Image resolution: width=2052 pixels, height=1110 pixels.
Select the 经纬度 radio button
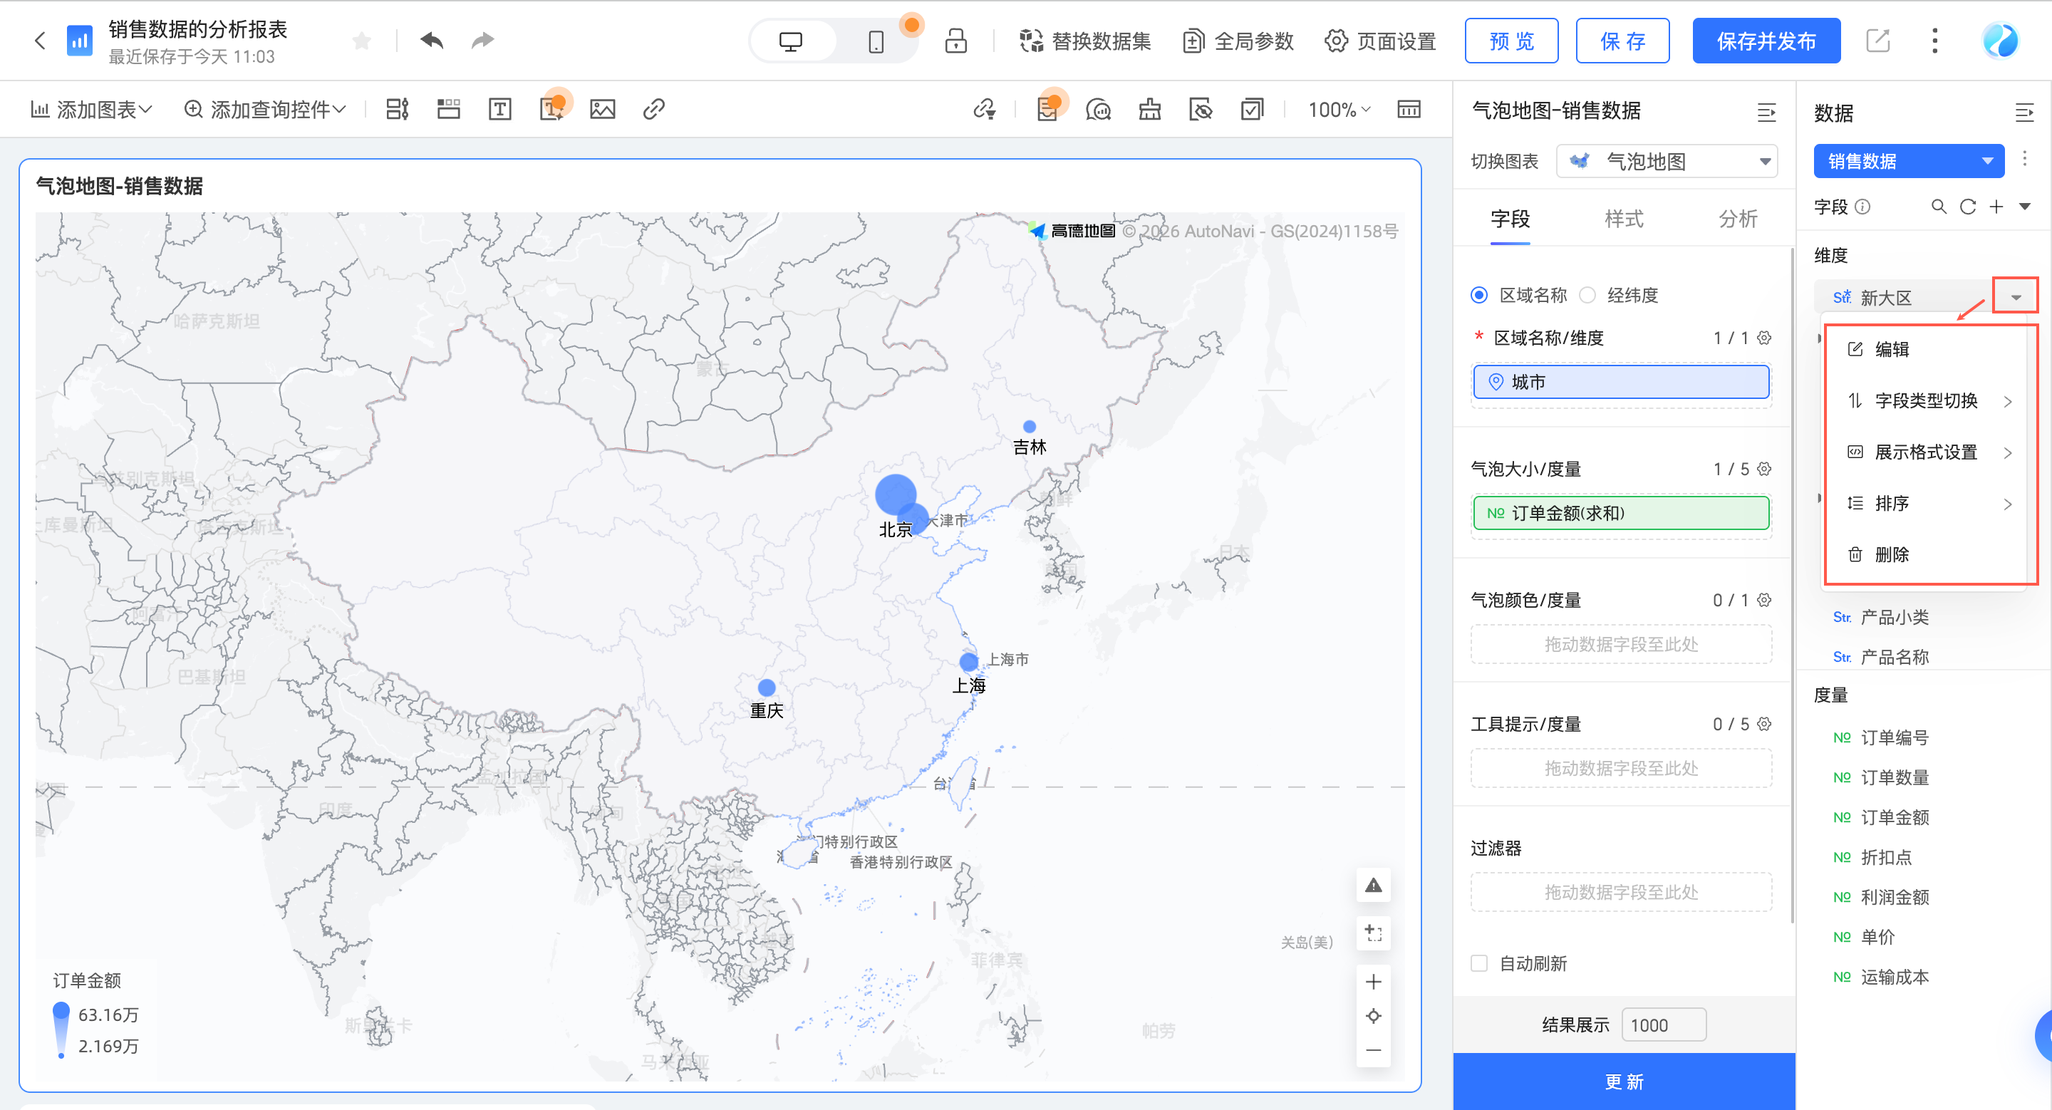tap(1587, 296)
